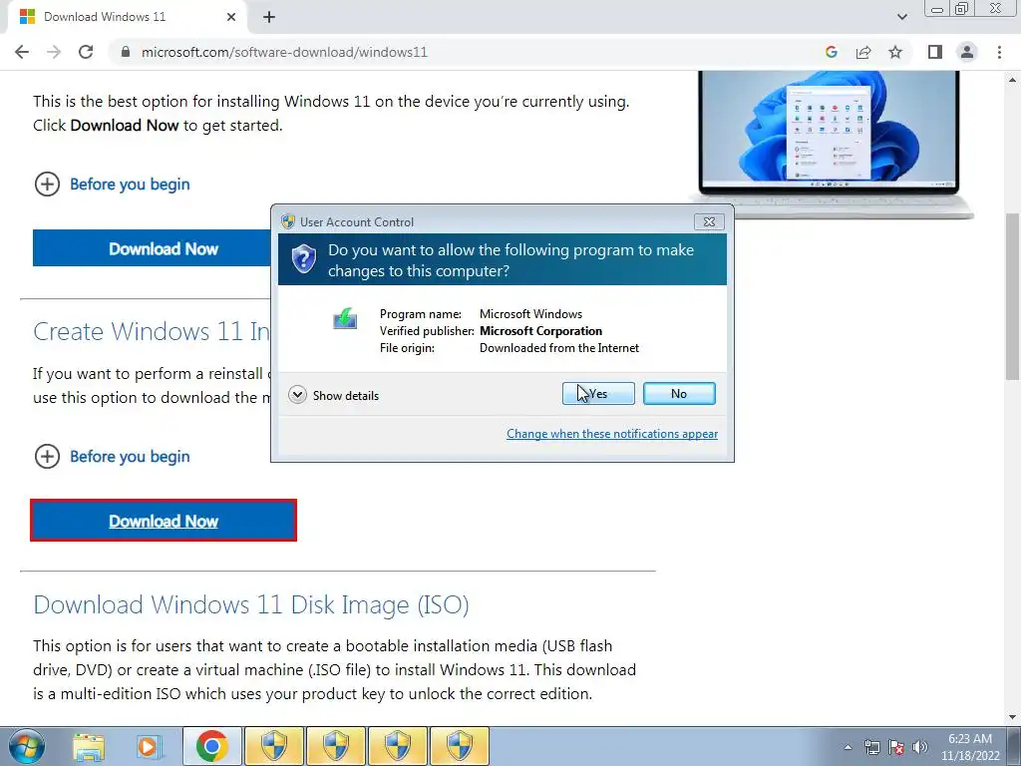Image resolution: width=1021 pixels, height=766 pixels.
Task: Click the browser forward arrow
Action: (54, 52)
